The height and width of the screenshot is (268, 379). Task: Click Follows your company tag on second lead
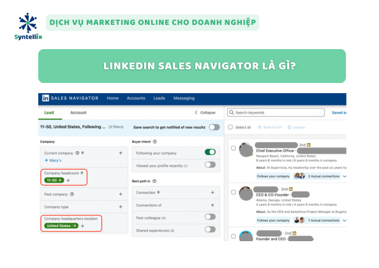tap(273, 220)
